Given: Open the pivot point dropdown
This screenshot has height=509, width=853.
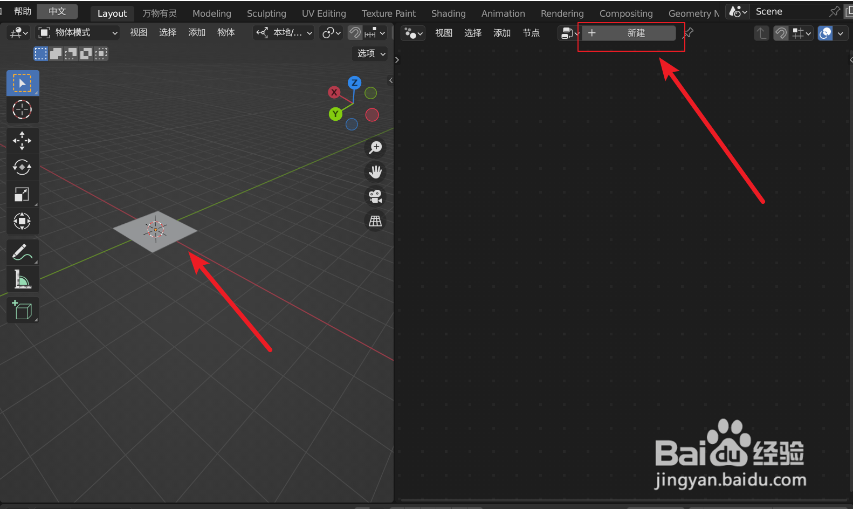Looking at the screenshot, I should (x=332, y=33).
